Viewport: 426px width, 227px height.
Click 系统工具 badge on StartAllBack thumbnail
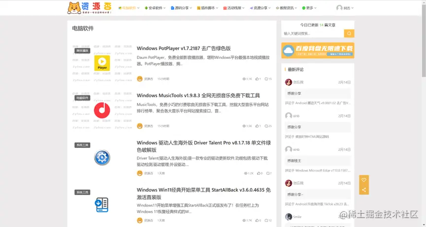coord(82,192)
